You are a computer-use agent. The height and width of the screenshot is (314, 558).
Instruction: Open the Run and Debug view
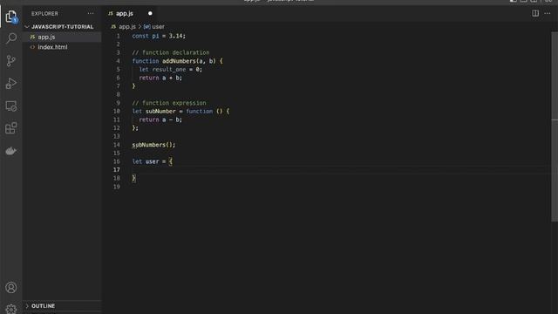tap(11, 84)
